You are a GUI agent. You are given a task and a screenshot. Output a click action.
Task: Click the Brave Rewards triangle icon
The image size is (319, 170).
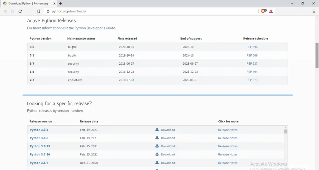pyautogui.click(x=271, y=11)
